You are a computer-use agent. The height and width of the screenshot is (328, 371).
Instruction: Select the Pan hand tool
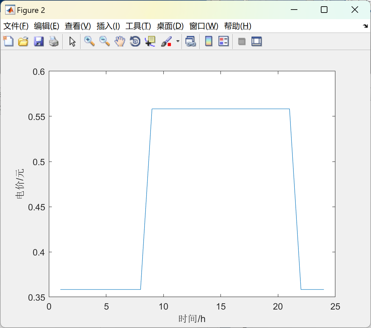click(120, 41)
